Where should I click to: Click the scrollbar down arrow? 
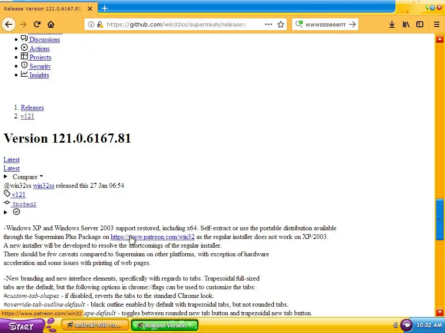point(440,312)
